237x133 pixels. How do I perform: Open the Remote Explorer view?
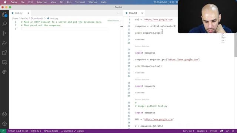tap(4, 62)
